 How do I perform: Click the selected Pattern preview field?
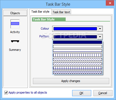click(75, 37)
